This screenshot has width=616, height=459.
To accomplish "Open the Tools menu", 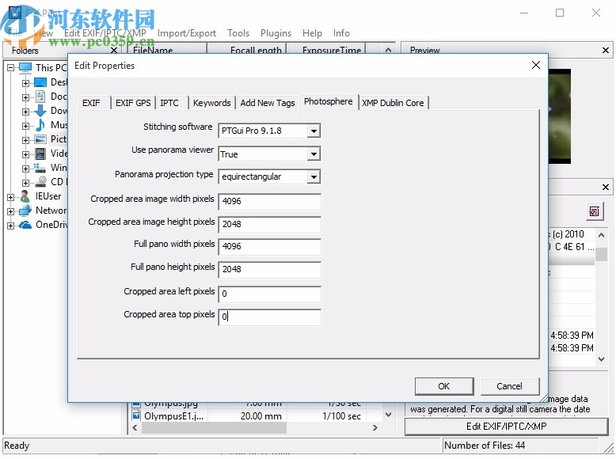I will (238, 33).
